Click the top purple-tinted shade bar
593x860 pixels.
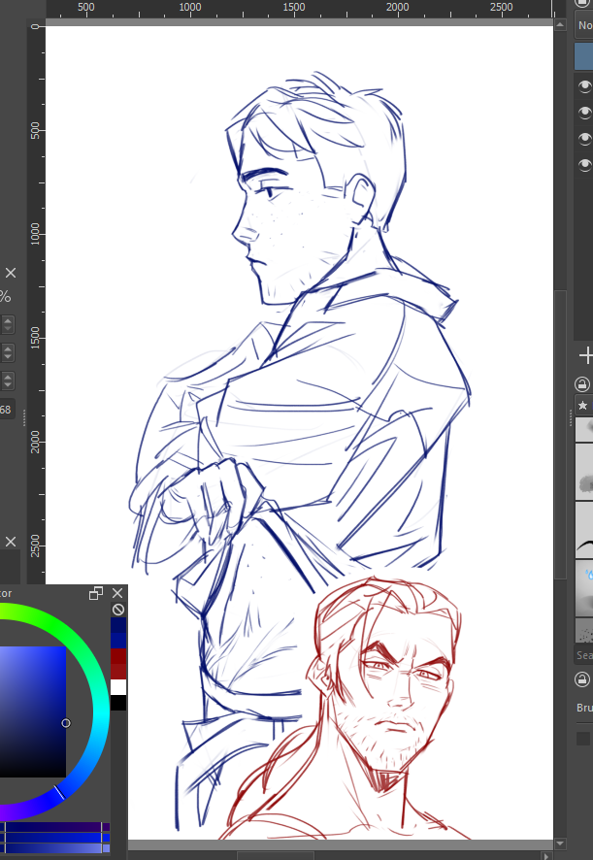pyautogui.click(x=55, y=827)
